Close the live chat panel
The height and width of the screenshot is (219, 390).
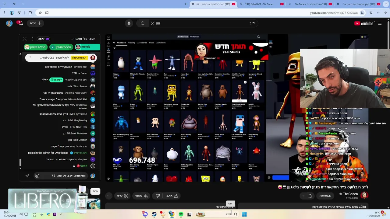[x=25, y=39]
